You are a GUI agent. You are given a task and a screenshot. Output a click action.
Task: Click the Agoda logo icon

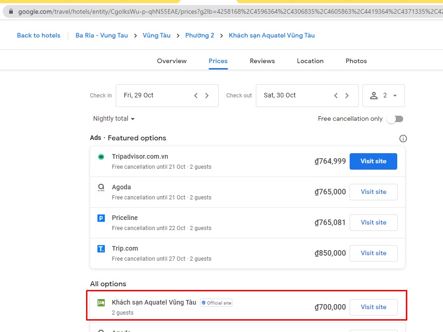point(100,187)
